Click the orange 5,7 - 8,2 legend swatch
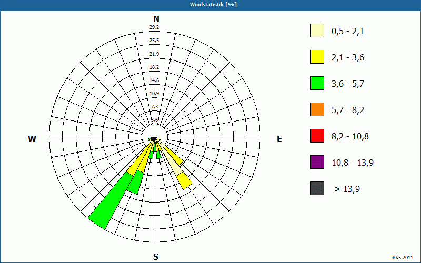 pos(317,109)
